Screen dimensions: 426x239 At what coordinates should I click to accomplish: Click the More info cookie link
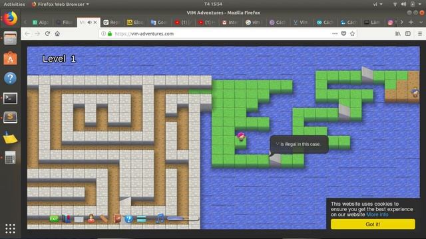[x=377, y=214]
